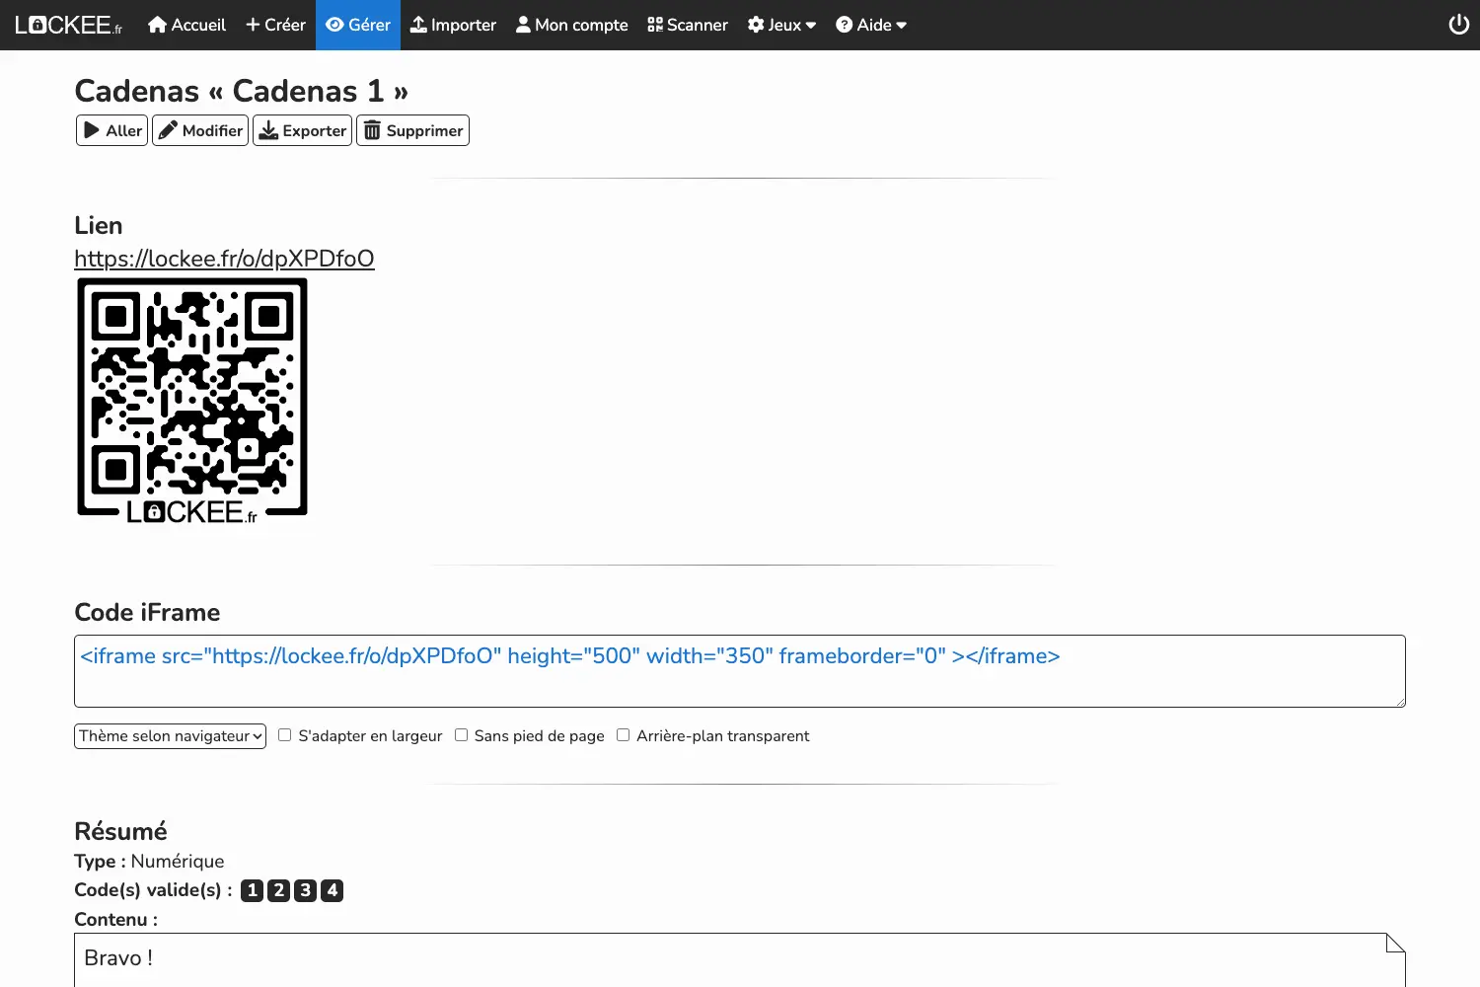Click the valid code digit 3 badge
This screenshot has height=987, width=1480.
(306, 890)
